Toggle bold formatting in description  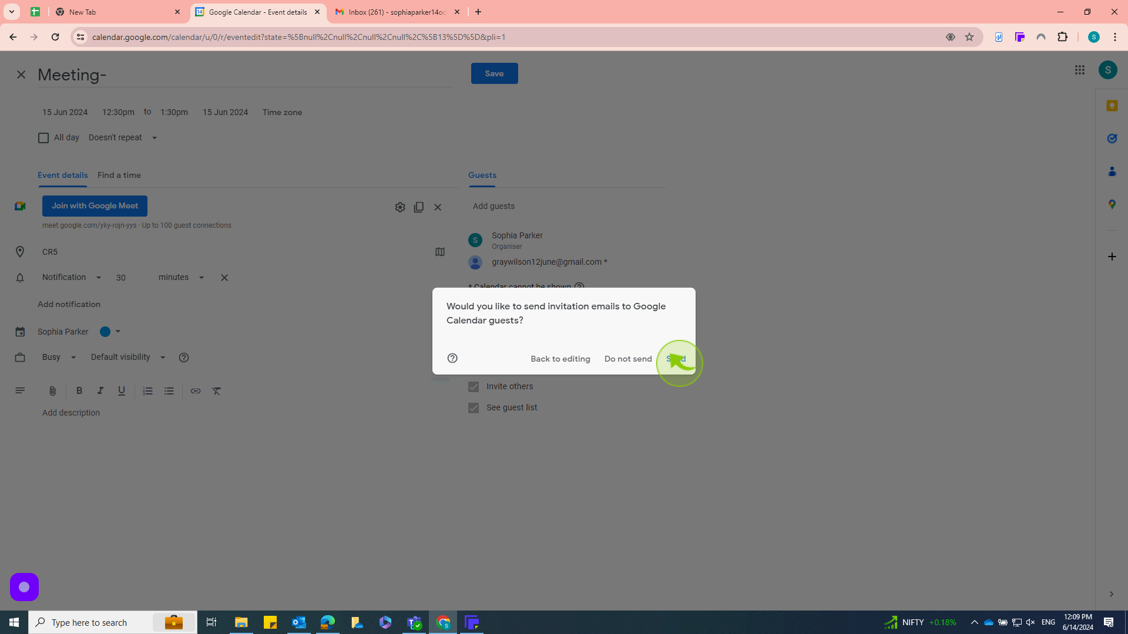(79, 391)
